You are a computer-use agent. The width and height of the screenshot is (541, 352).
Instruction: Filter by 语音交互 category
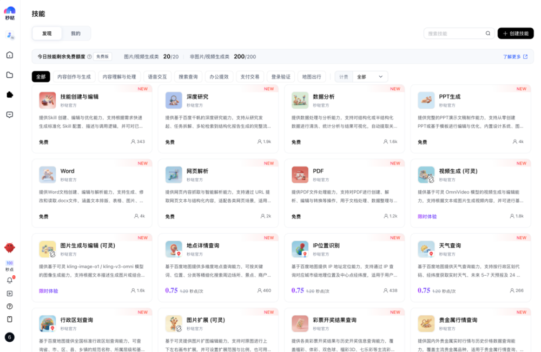157,77
